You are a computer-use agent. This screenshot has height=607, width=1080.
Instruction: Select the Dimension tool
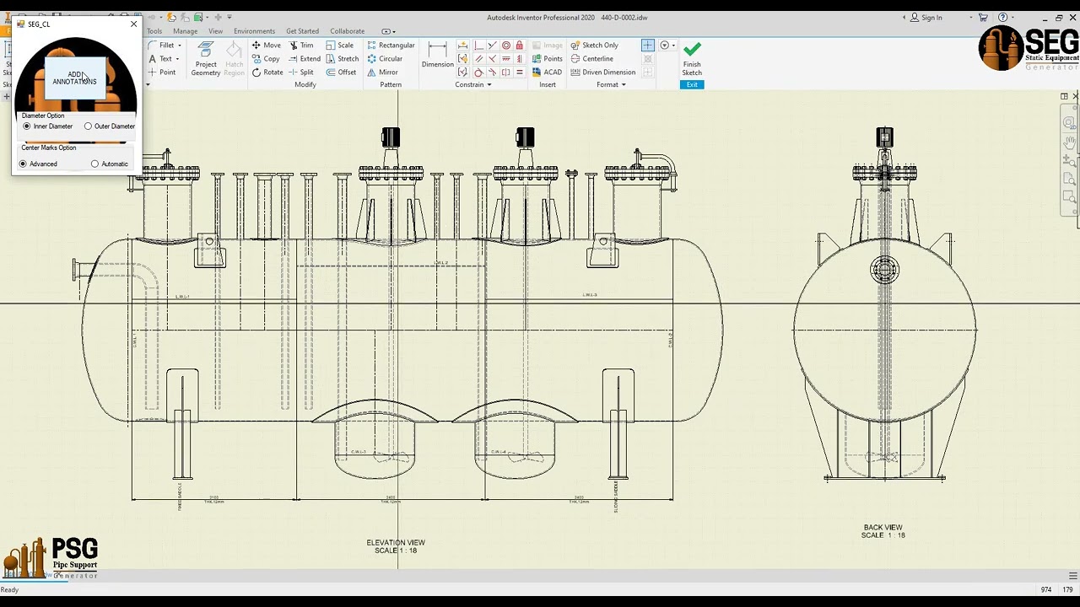tap(437, 55)
